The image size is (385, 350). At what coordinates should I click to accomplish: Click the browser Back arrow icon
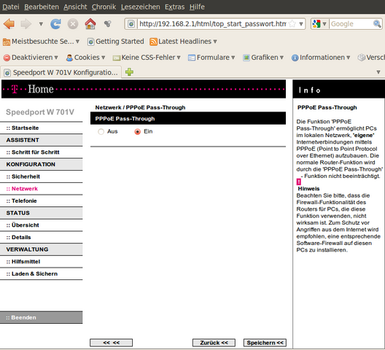tap(9, 24)
